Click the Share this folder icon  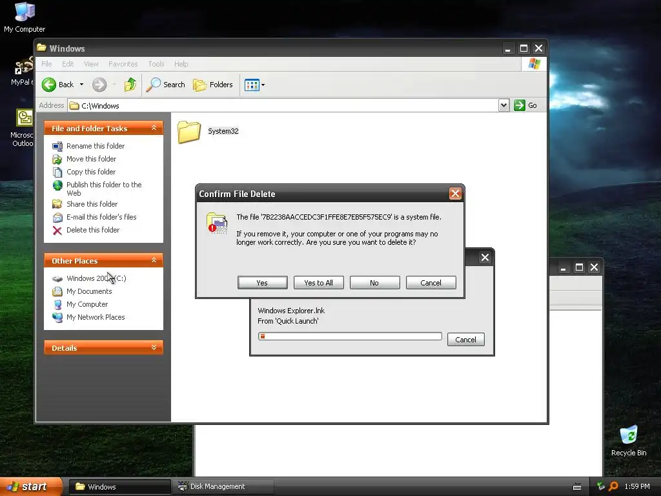57,204
